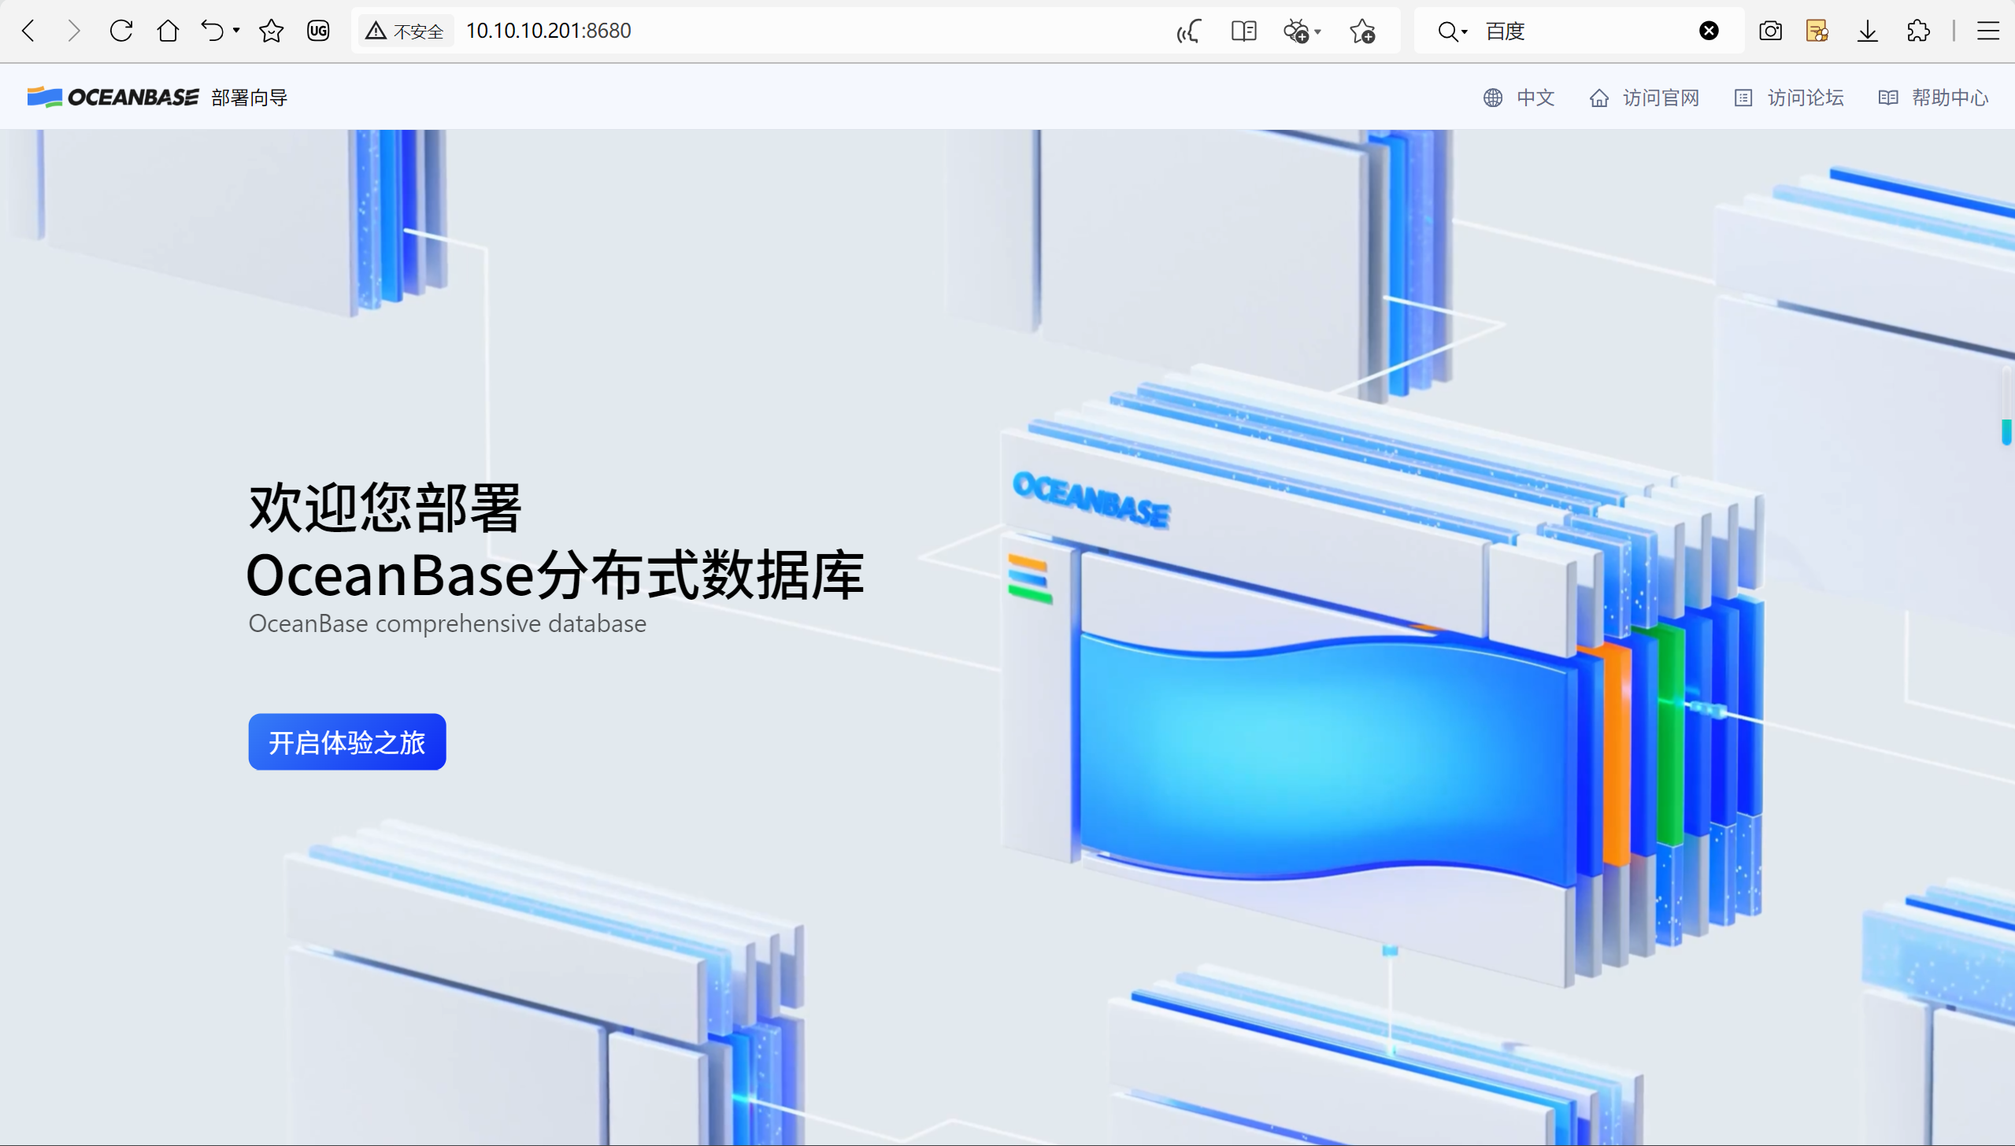Go to browser home page icon
Screen dimensions: 2015x1146
168,31
